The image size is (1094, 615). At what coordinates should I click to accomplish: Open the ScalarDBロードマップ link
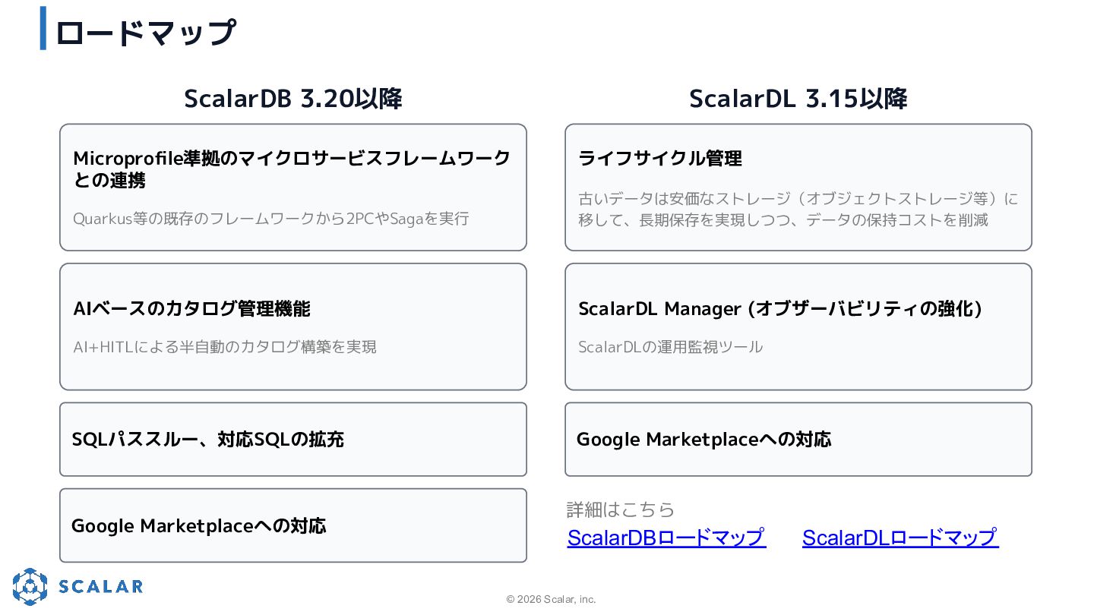click(666, 538)
